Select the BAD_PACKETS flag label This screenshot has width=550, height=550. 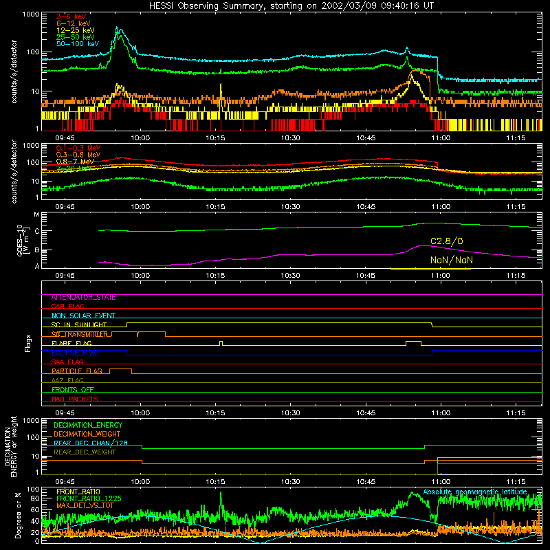tap(75, 399)
